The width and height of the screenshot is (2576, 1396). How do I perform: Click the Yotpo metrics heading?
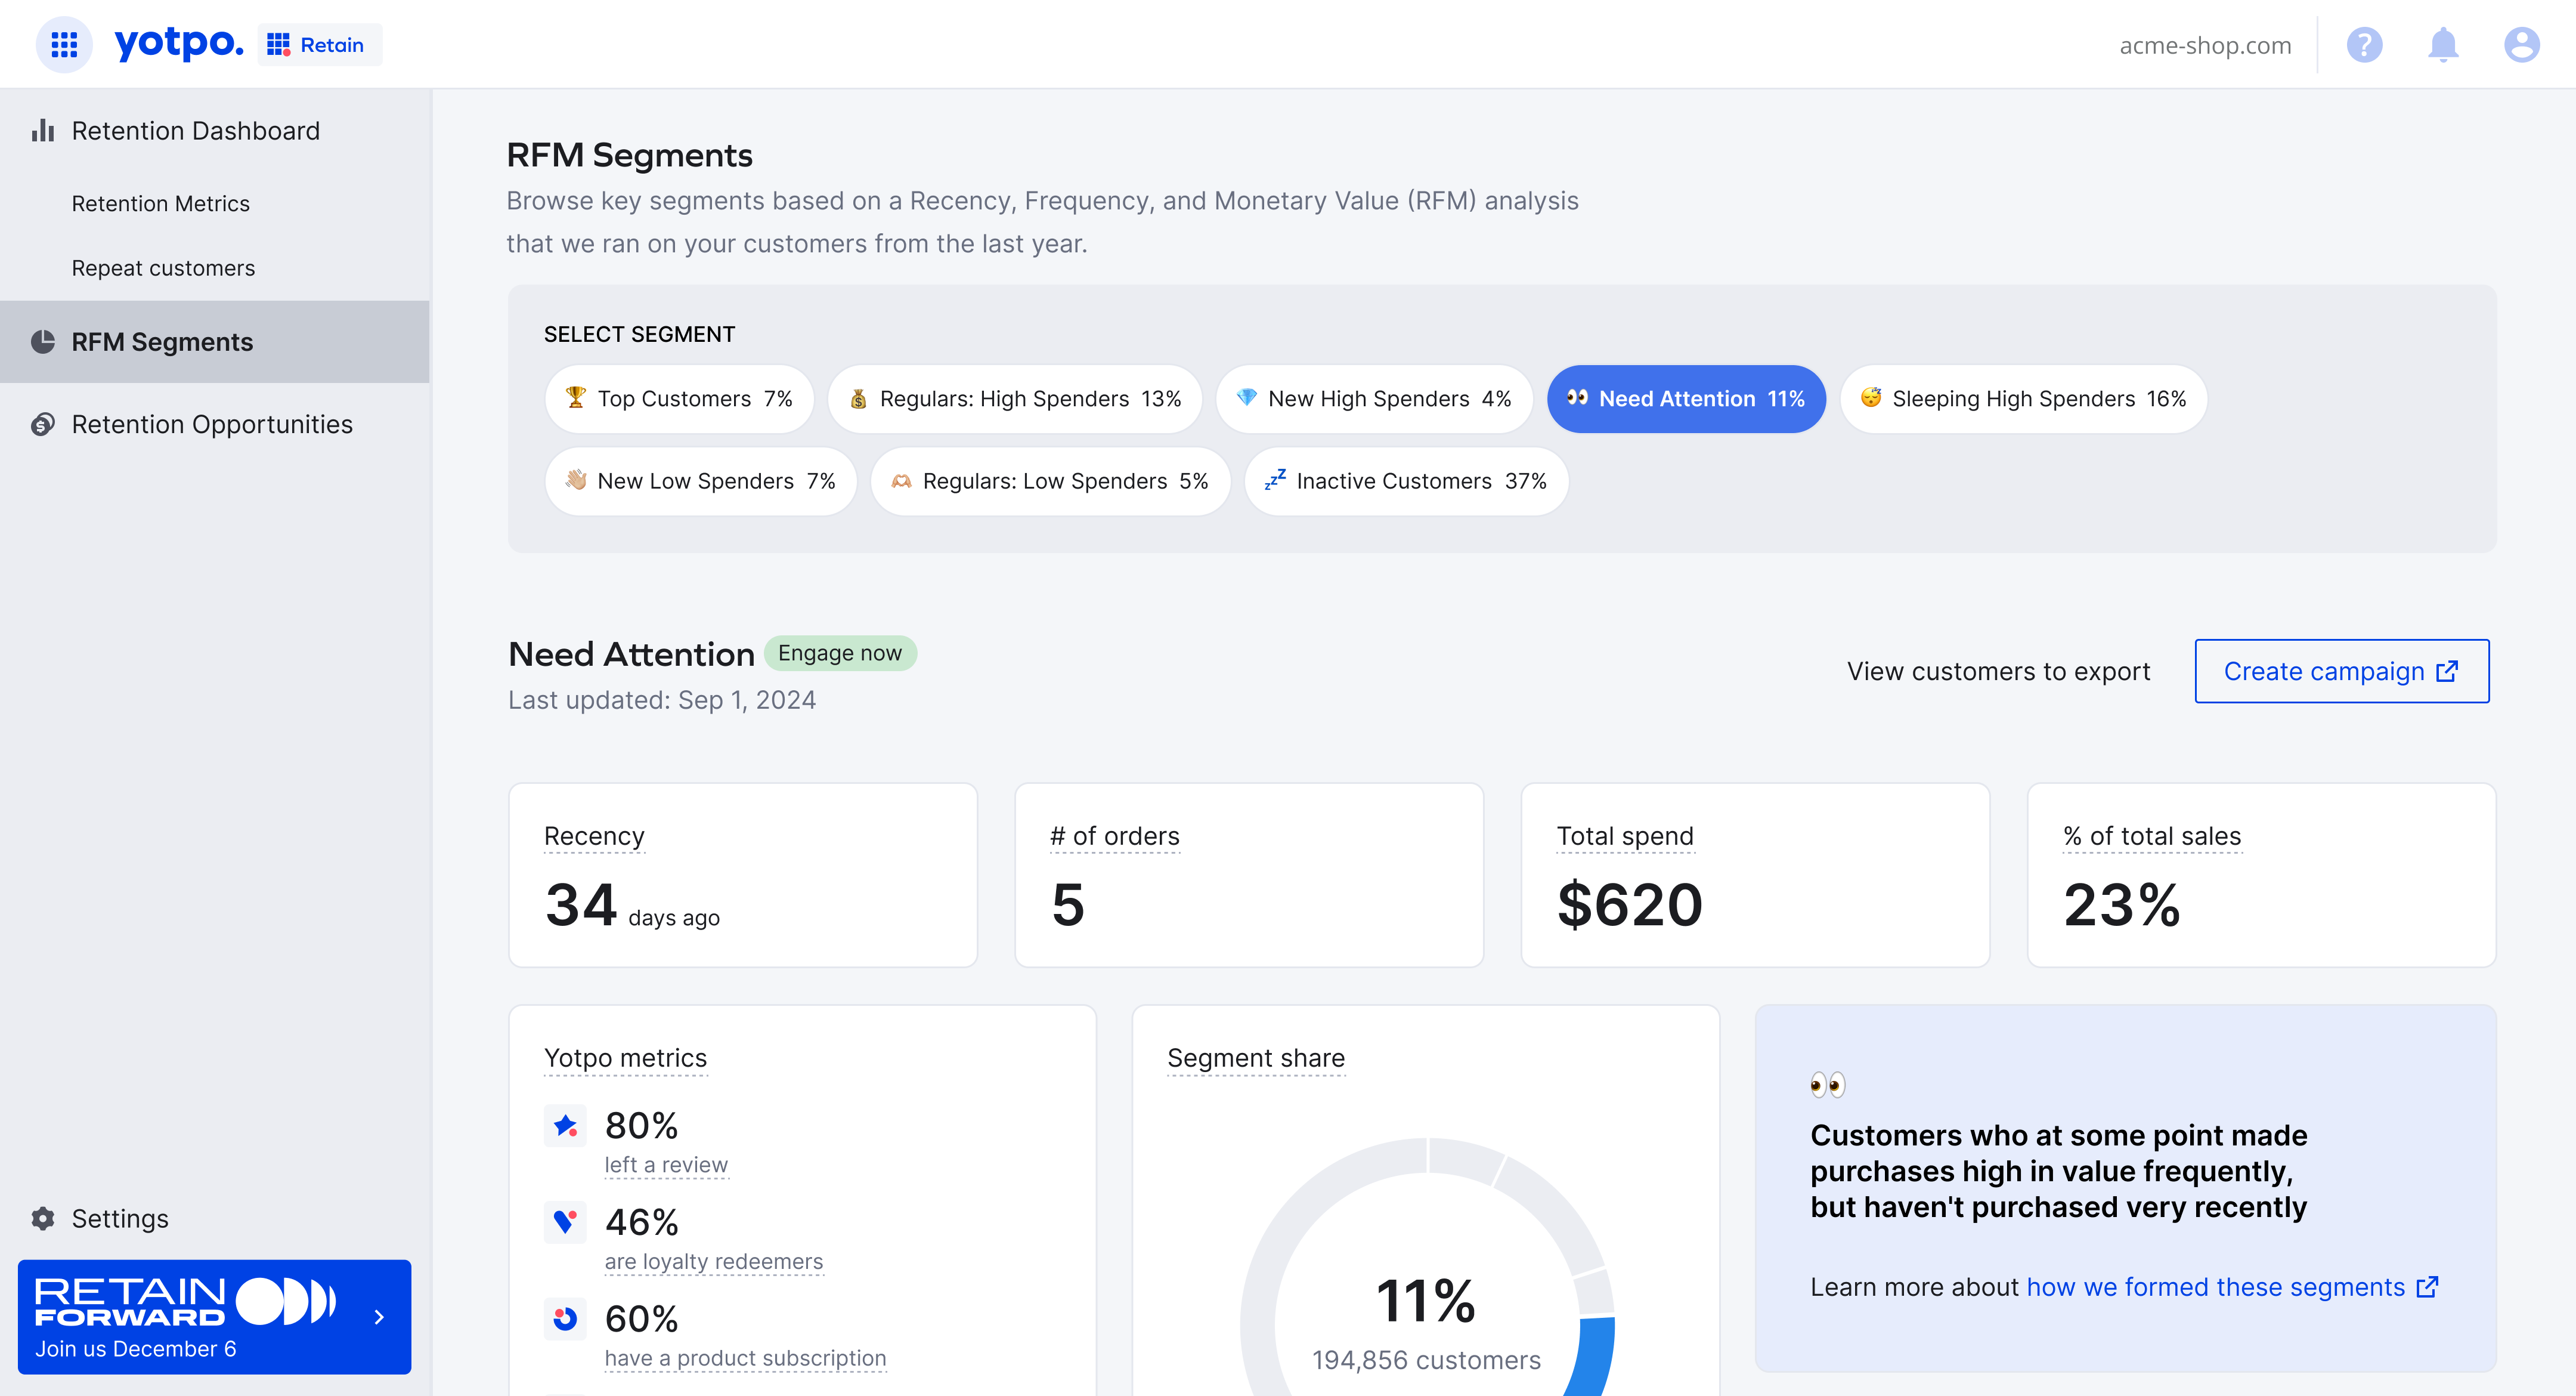tap(625, 1059)
